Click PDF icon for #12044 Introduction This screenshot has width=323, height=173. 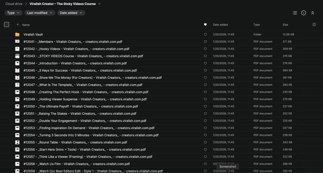pos(17,63)
